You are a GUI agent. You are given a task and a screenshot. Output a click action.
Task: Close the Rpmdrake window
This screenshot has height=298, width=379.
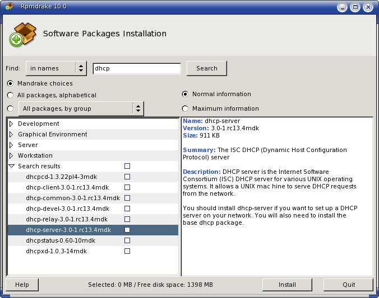pos(368,7)
